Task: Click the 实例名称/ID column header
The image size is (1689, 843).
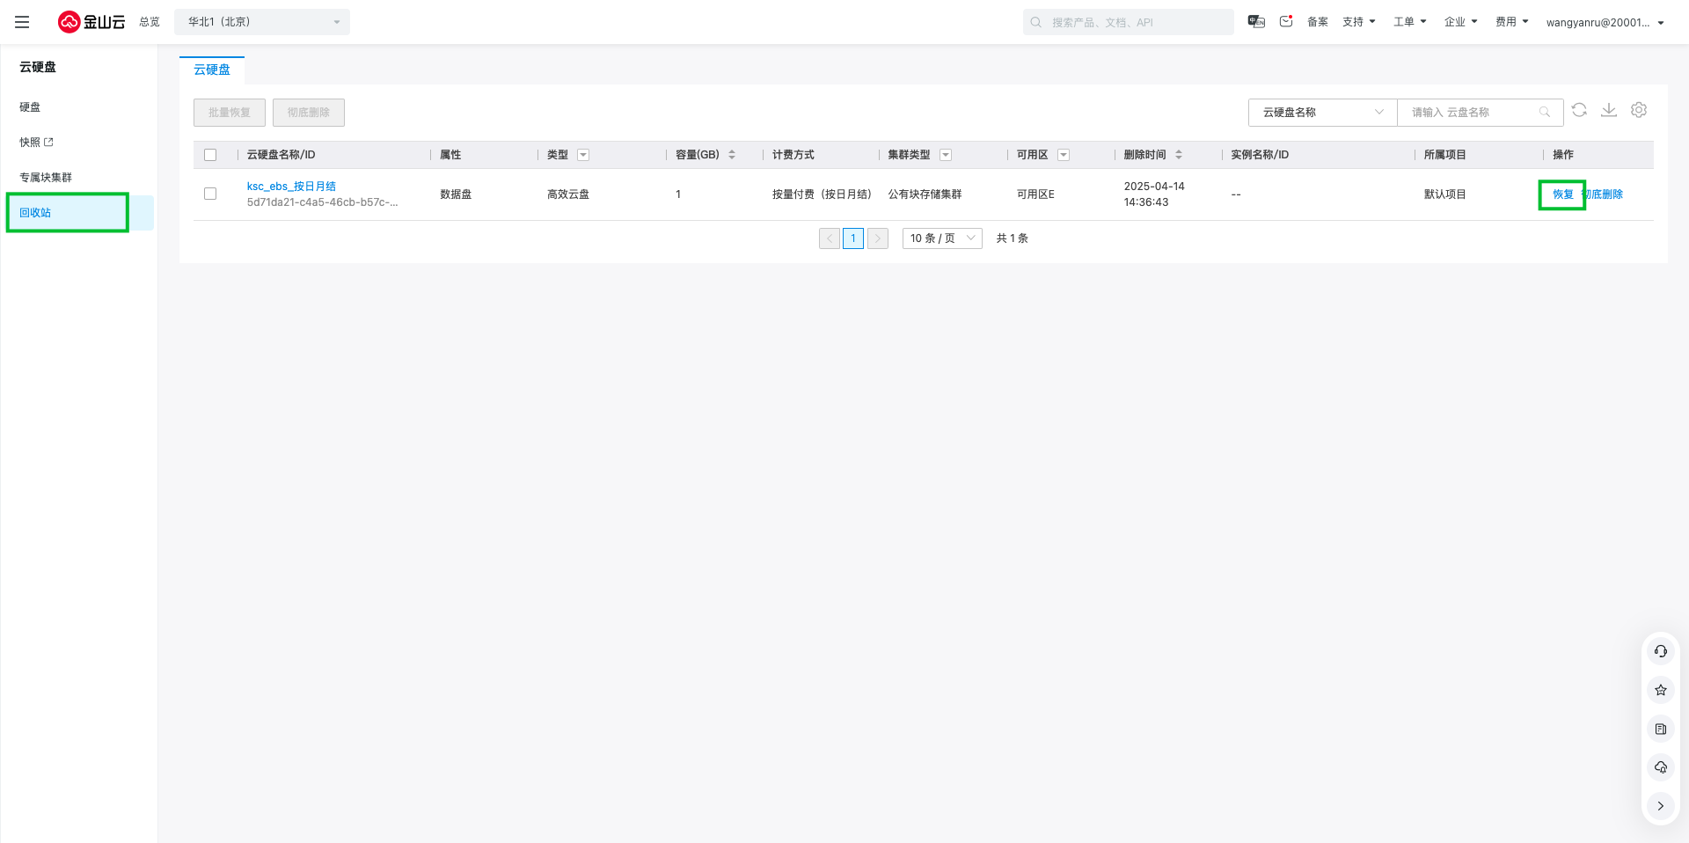Action: pos(1260,155)
